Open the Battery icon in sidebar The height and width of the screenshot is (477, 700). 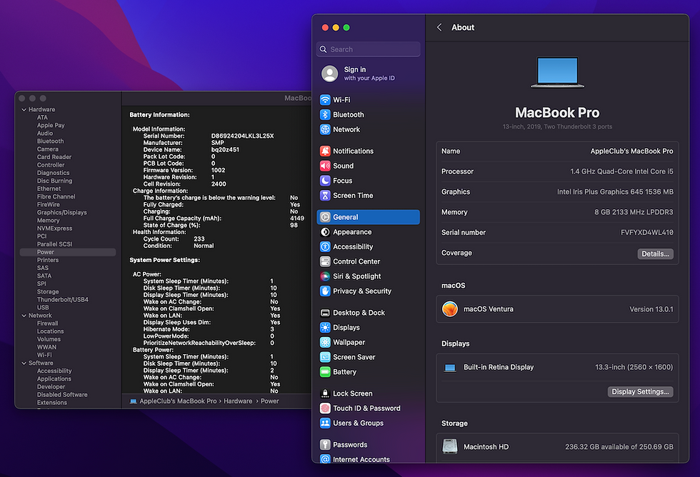pyautogui.click(x=325, y=372)
